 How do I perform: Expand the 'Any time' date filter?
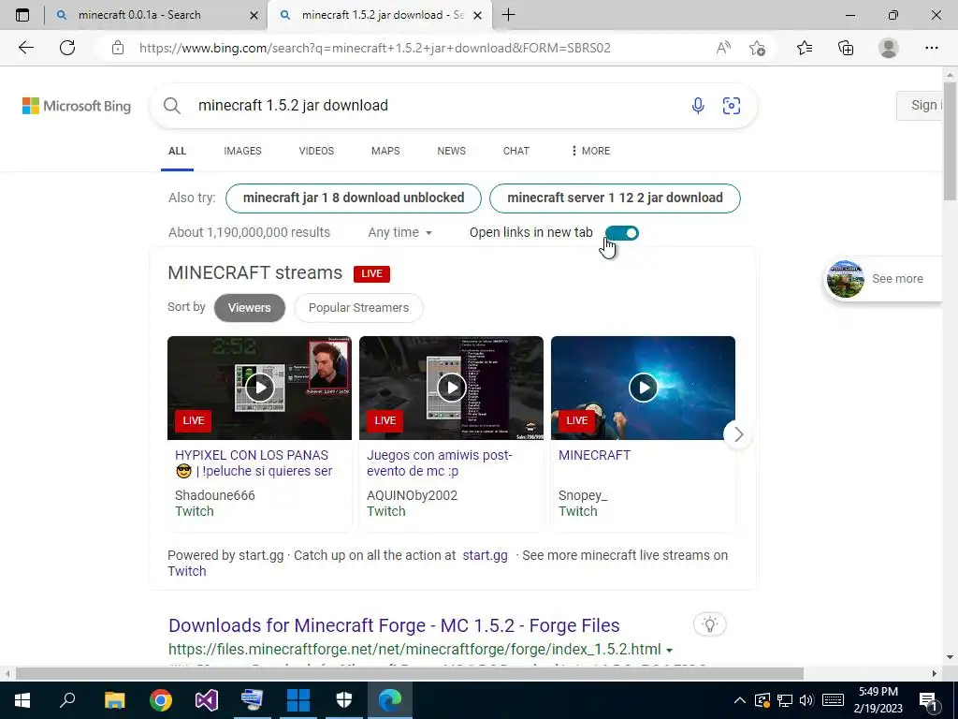400,232
